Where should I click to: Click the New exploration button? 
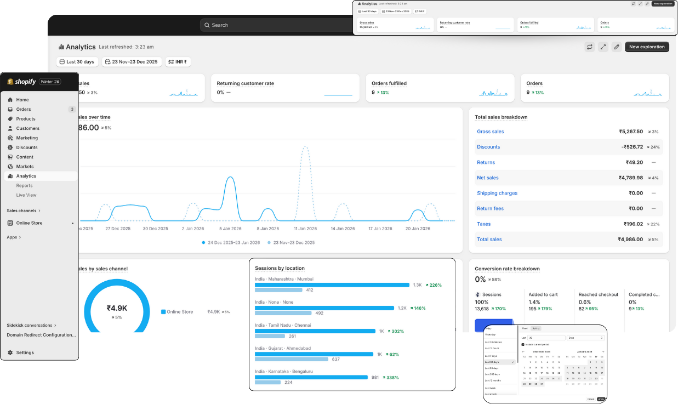click(647, 47)
